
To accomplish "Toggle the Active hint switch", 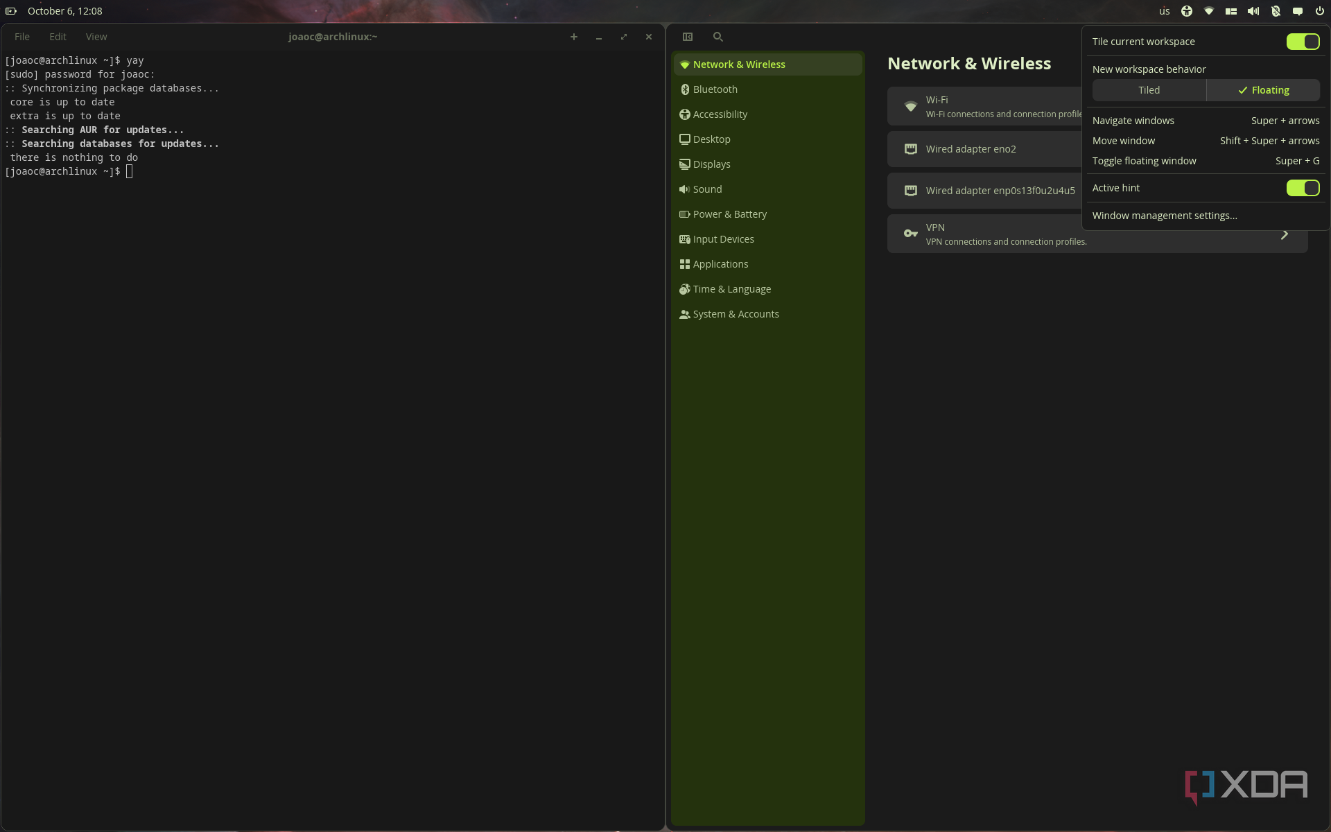I will (x=1303, y=188).
